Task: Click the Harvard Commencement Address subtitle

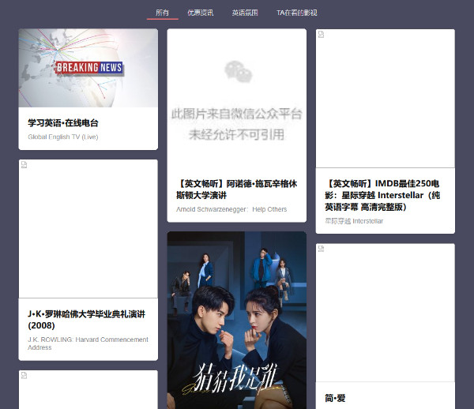Action: pos(88,343)
